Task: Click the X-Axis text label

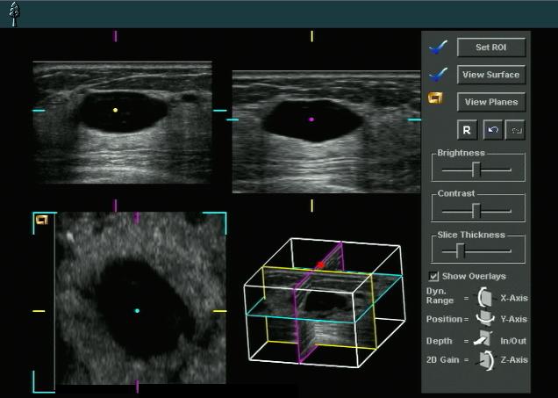Action: pyautogui.click(x=514, y=298)
